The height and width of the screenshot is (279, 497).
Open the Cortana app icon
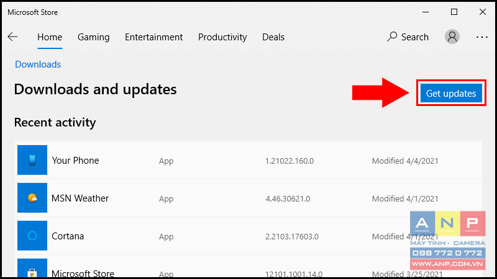32,236
